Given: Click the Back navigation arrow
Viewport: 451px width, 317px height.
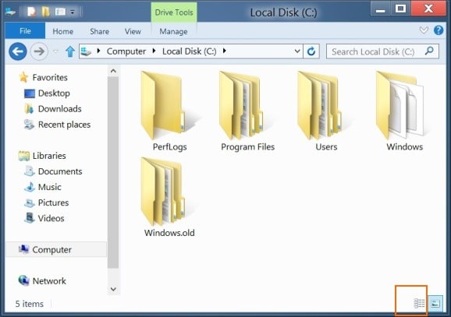Looking at the screenshot, I should click(x=18, y=51).
